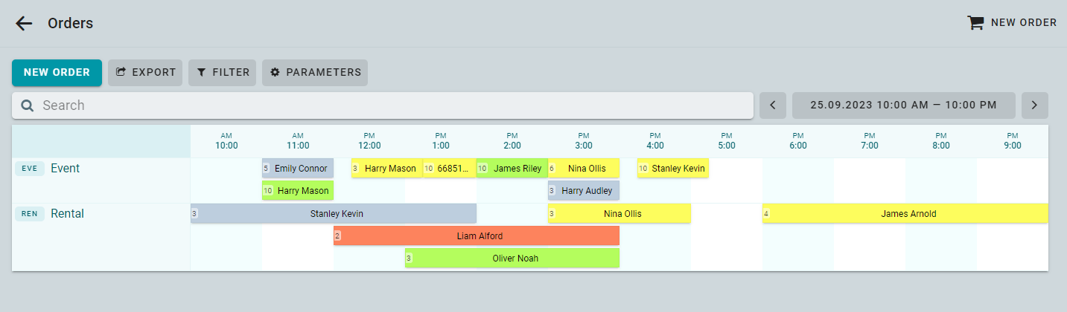Open the Filter options
Viewport: 1067px width, 312px height.
coord(222,73)
